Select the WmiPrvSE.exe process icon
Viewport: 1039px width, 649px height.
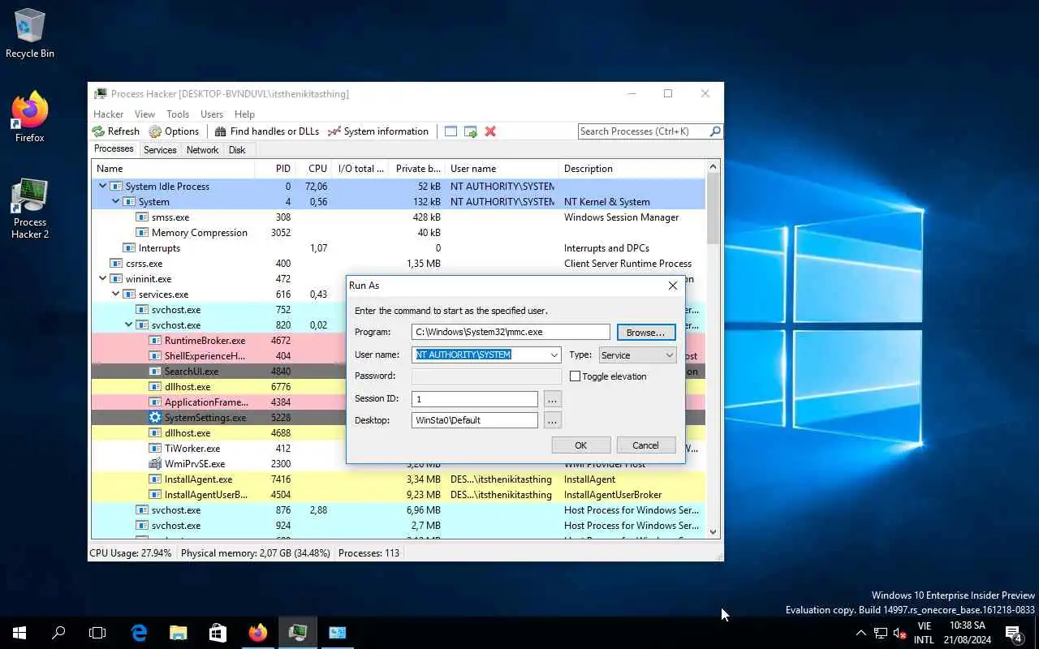tap(155, 464)
